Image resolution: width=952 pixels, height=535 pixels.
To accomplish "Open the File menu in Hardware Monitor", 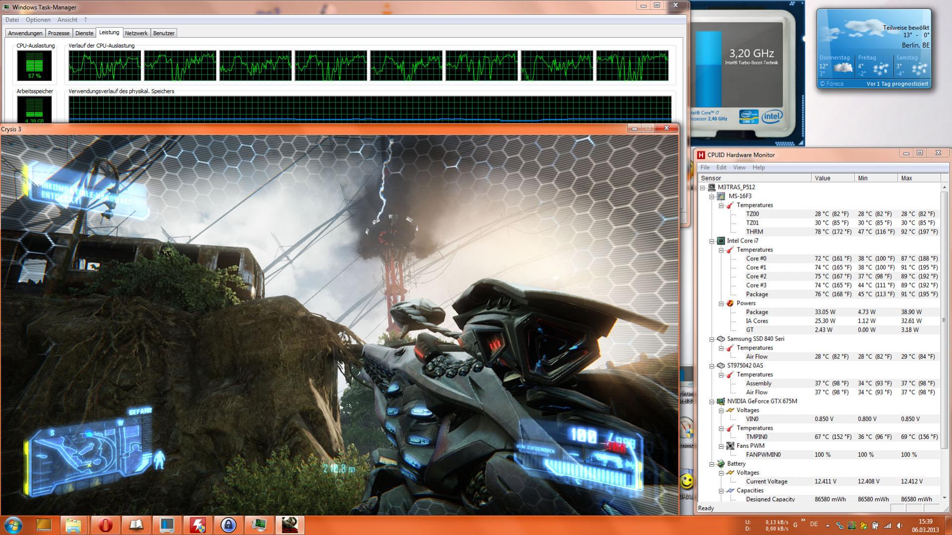I will (705, 168).
